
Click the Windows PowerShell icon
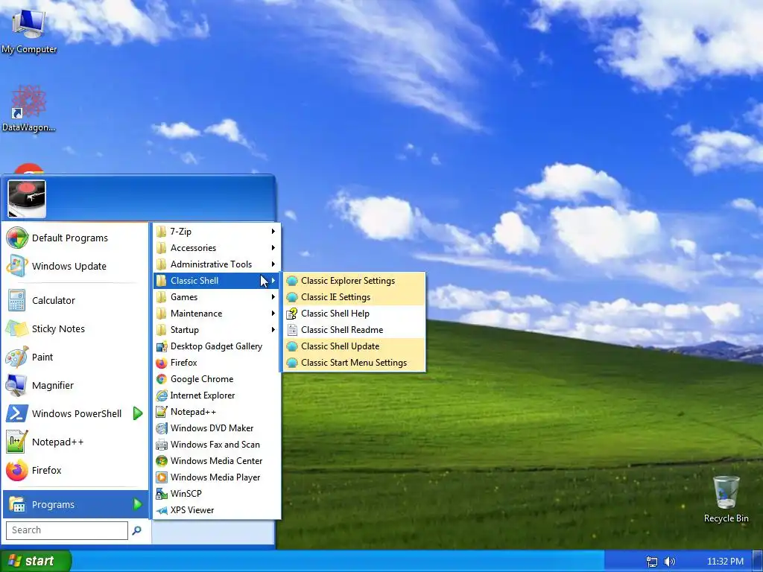coord(17,413)
